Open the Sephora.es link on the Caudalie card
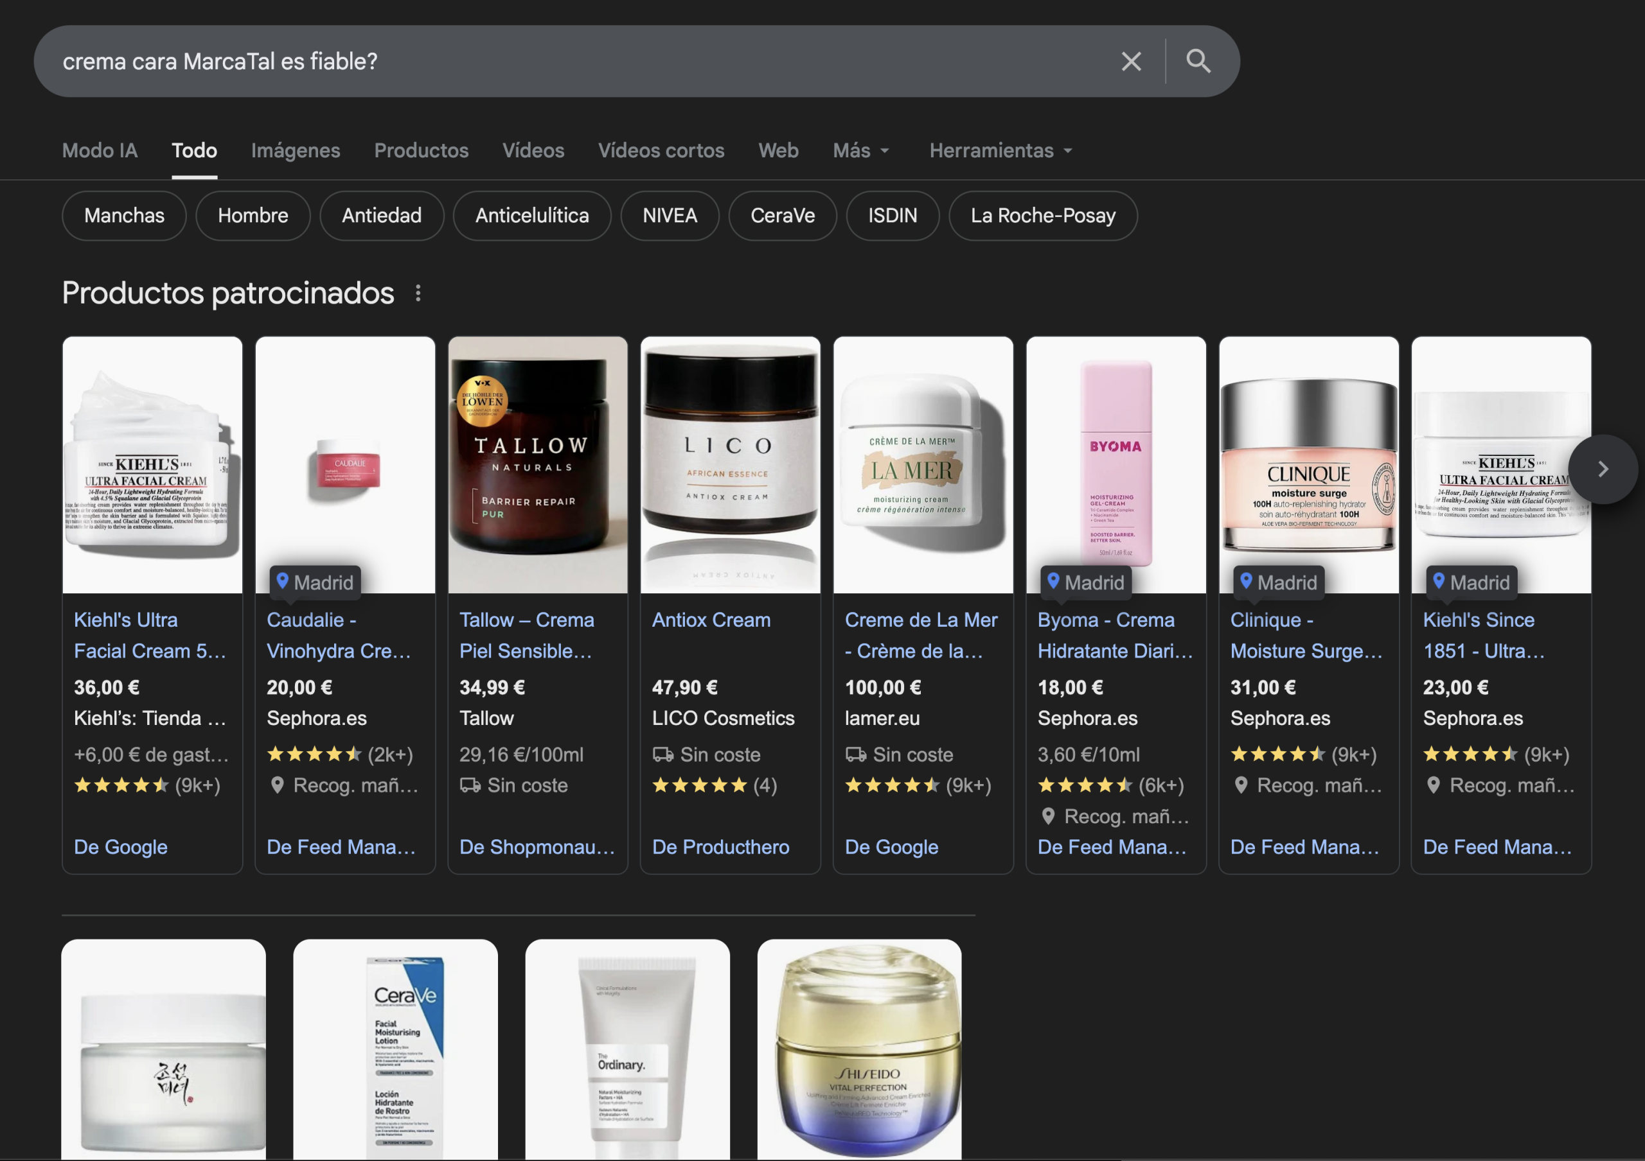Viewport: 1645px width, 1161px height. 316,719
